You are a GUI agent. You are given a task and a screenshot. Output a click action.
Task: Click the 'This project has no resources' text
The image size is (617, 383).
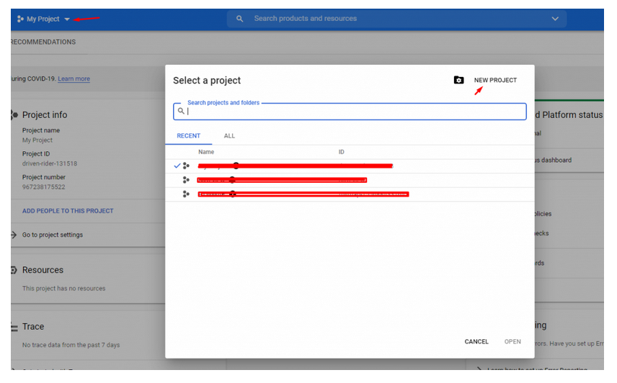coord(63,289)
